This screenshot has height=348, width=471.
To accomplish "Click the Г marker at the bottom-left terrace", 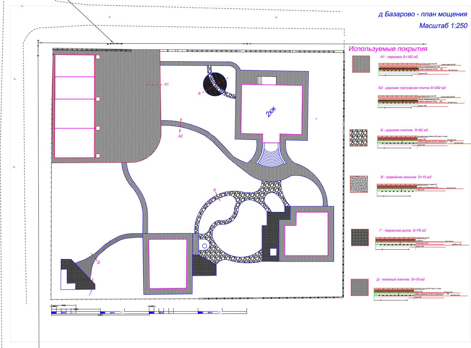I will click(90, 294).
